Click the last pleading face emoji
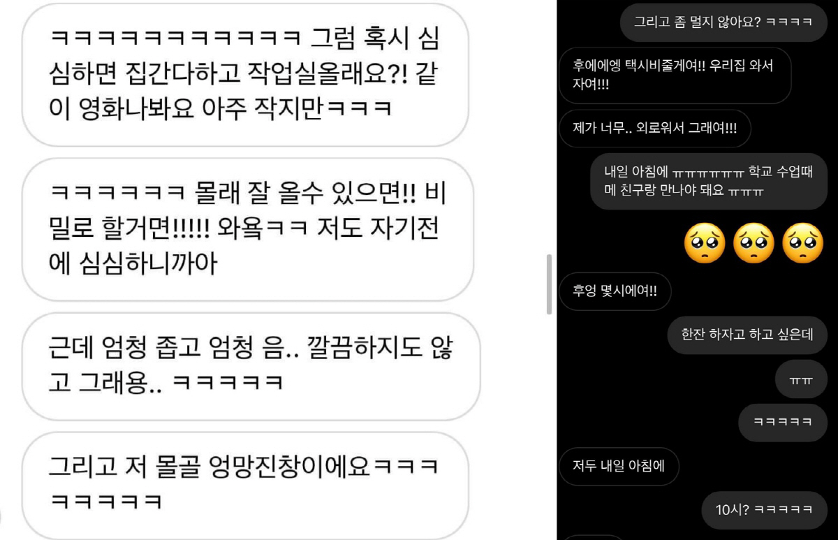The image size is (838, 540). coord(803,242)
